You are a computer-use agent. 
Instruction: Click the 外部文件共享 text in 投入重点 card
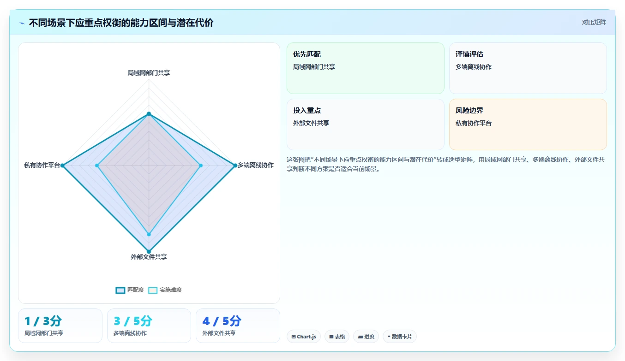click(311, 123)
